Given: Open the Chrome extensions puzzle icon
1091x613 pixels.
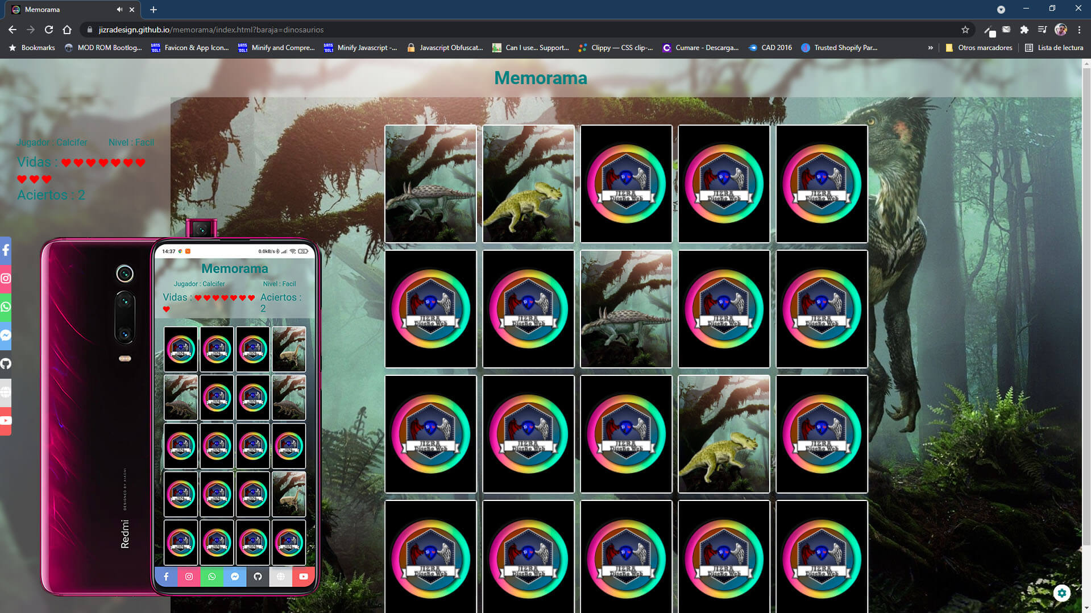Looking at the screenshot, I should [1024, 30].
